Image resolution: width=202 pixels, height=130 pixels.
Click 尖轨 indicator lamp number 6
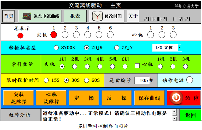(x=110, y=35)
